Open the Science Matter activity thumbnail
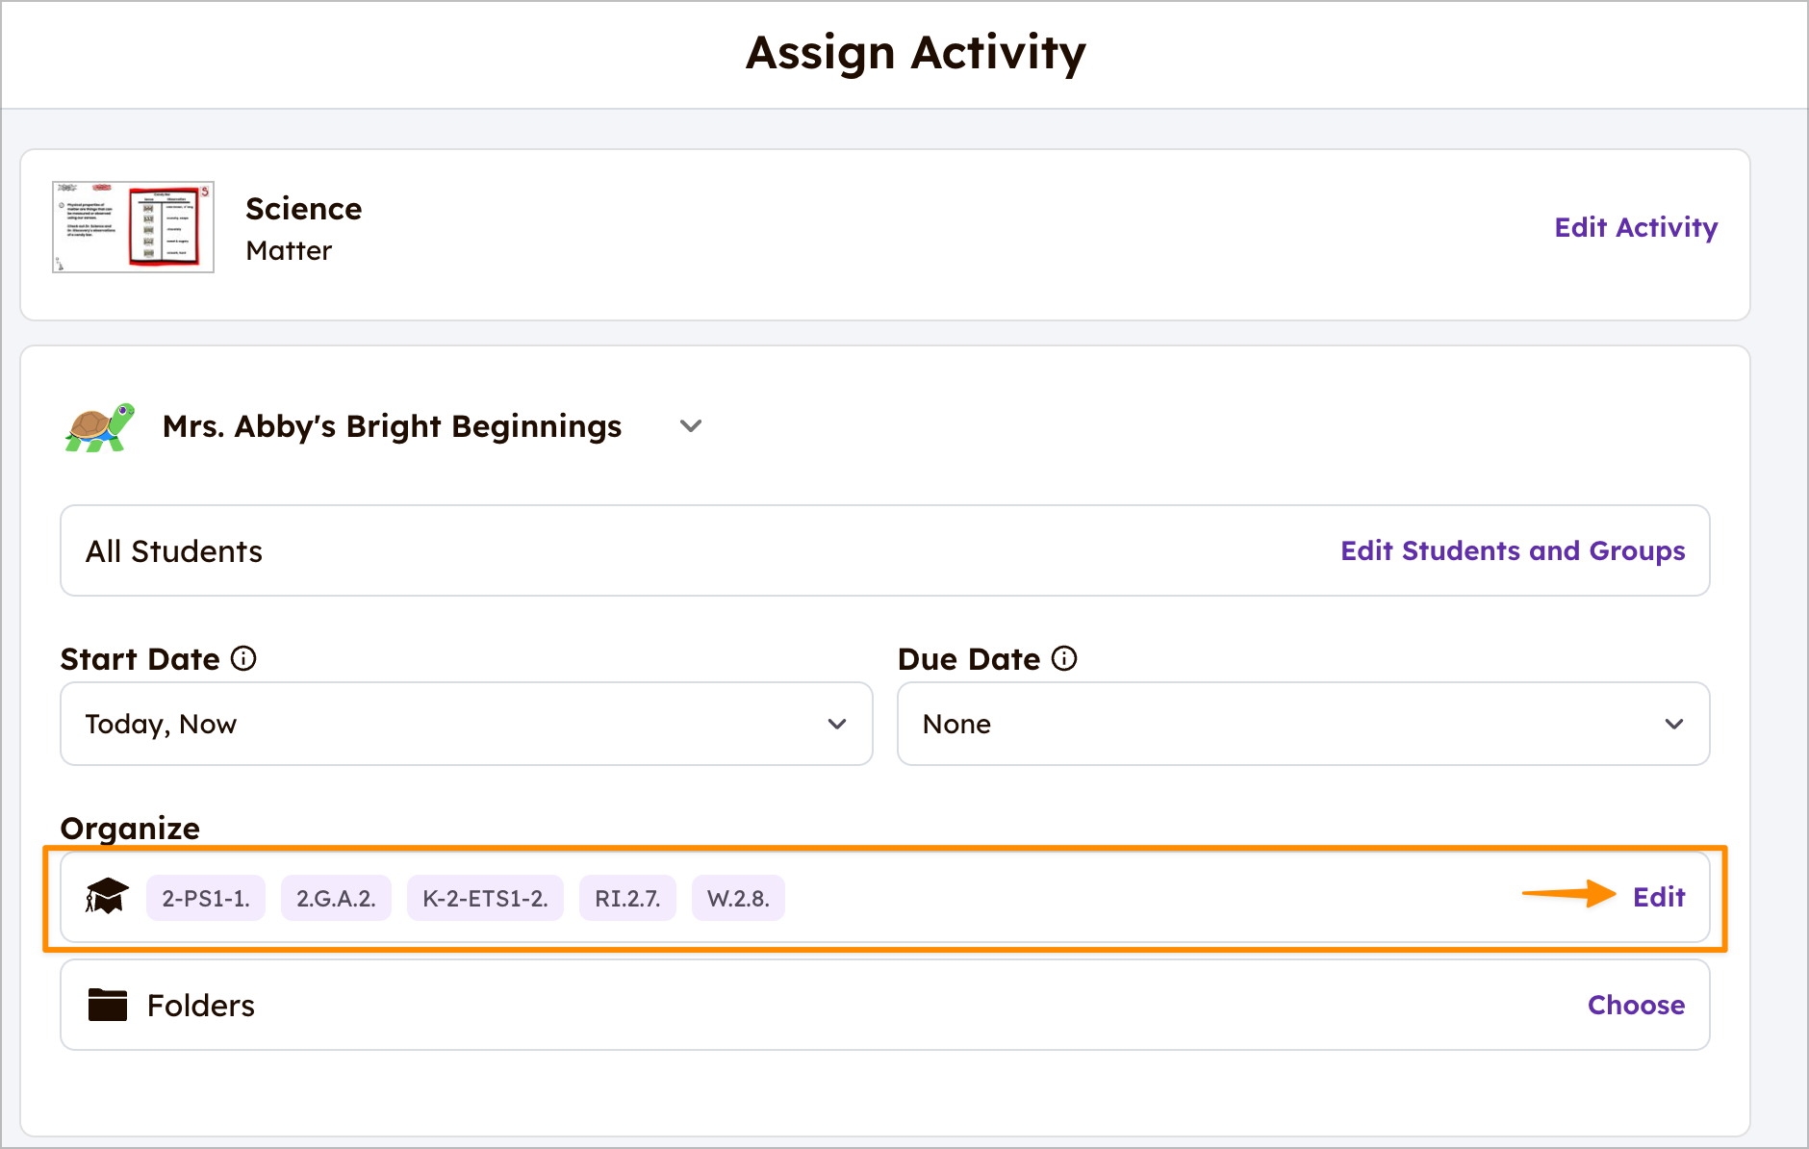 click(x=133, y=227)
